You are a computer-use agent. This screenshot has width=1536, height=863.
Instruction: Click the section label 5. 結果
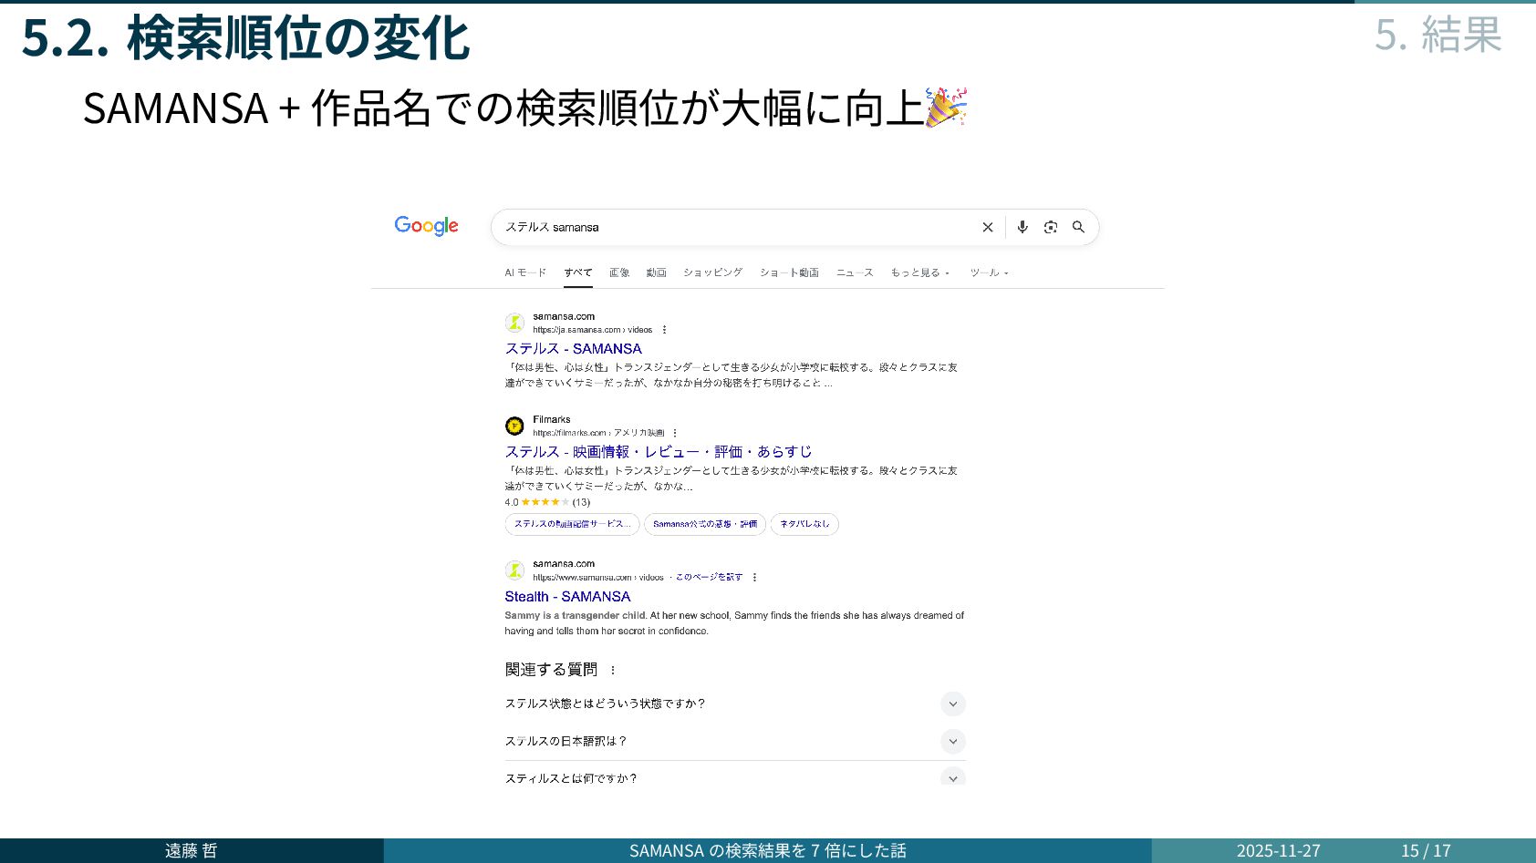coord(1438,35)
